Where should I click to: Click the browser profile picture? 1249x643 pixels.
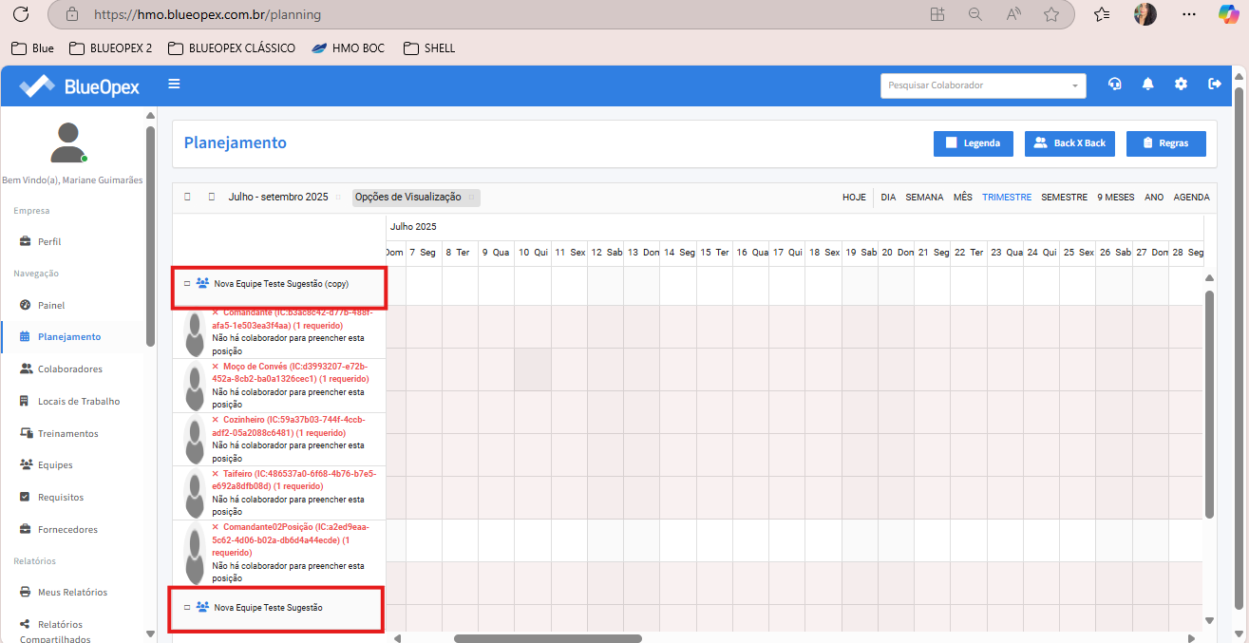[1145, 14]
